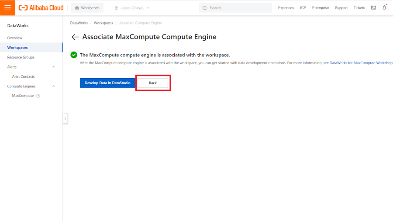
Task: Collapse the Compute Engines section chevron
Action: point(54,86)
